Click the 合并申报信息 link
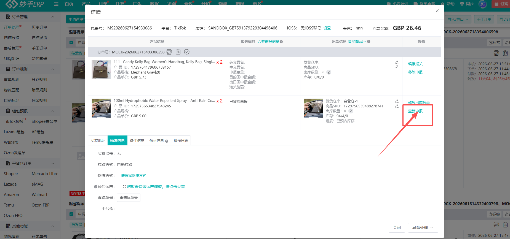 coord(268,42)
